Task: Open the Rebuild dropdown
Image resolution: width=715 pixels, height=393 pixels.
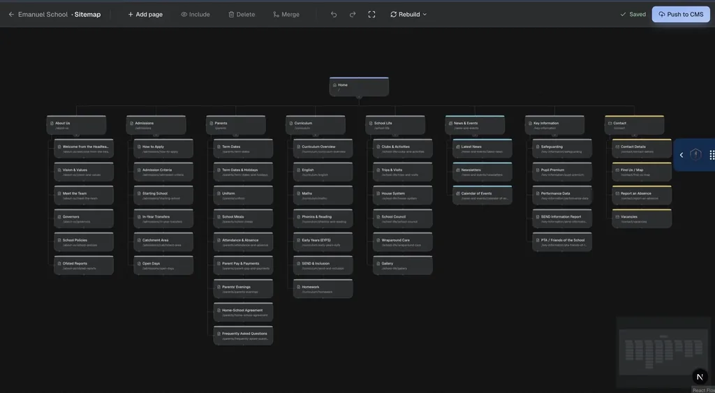Action: [408, 15]
